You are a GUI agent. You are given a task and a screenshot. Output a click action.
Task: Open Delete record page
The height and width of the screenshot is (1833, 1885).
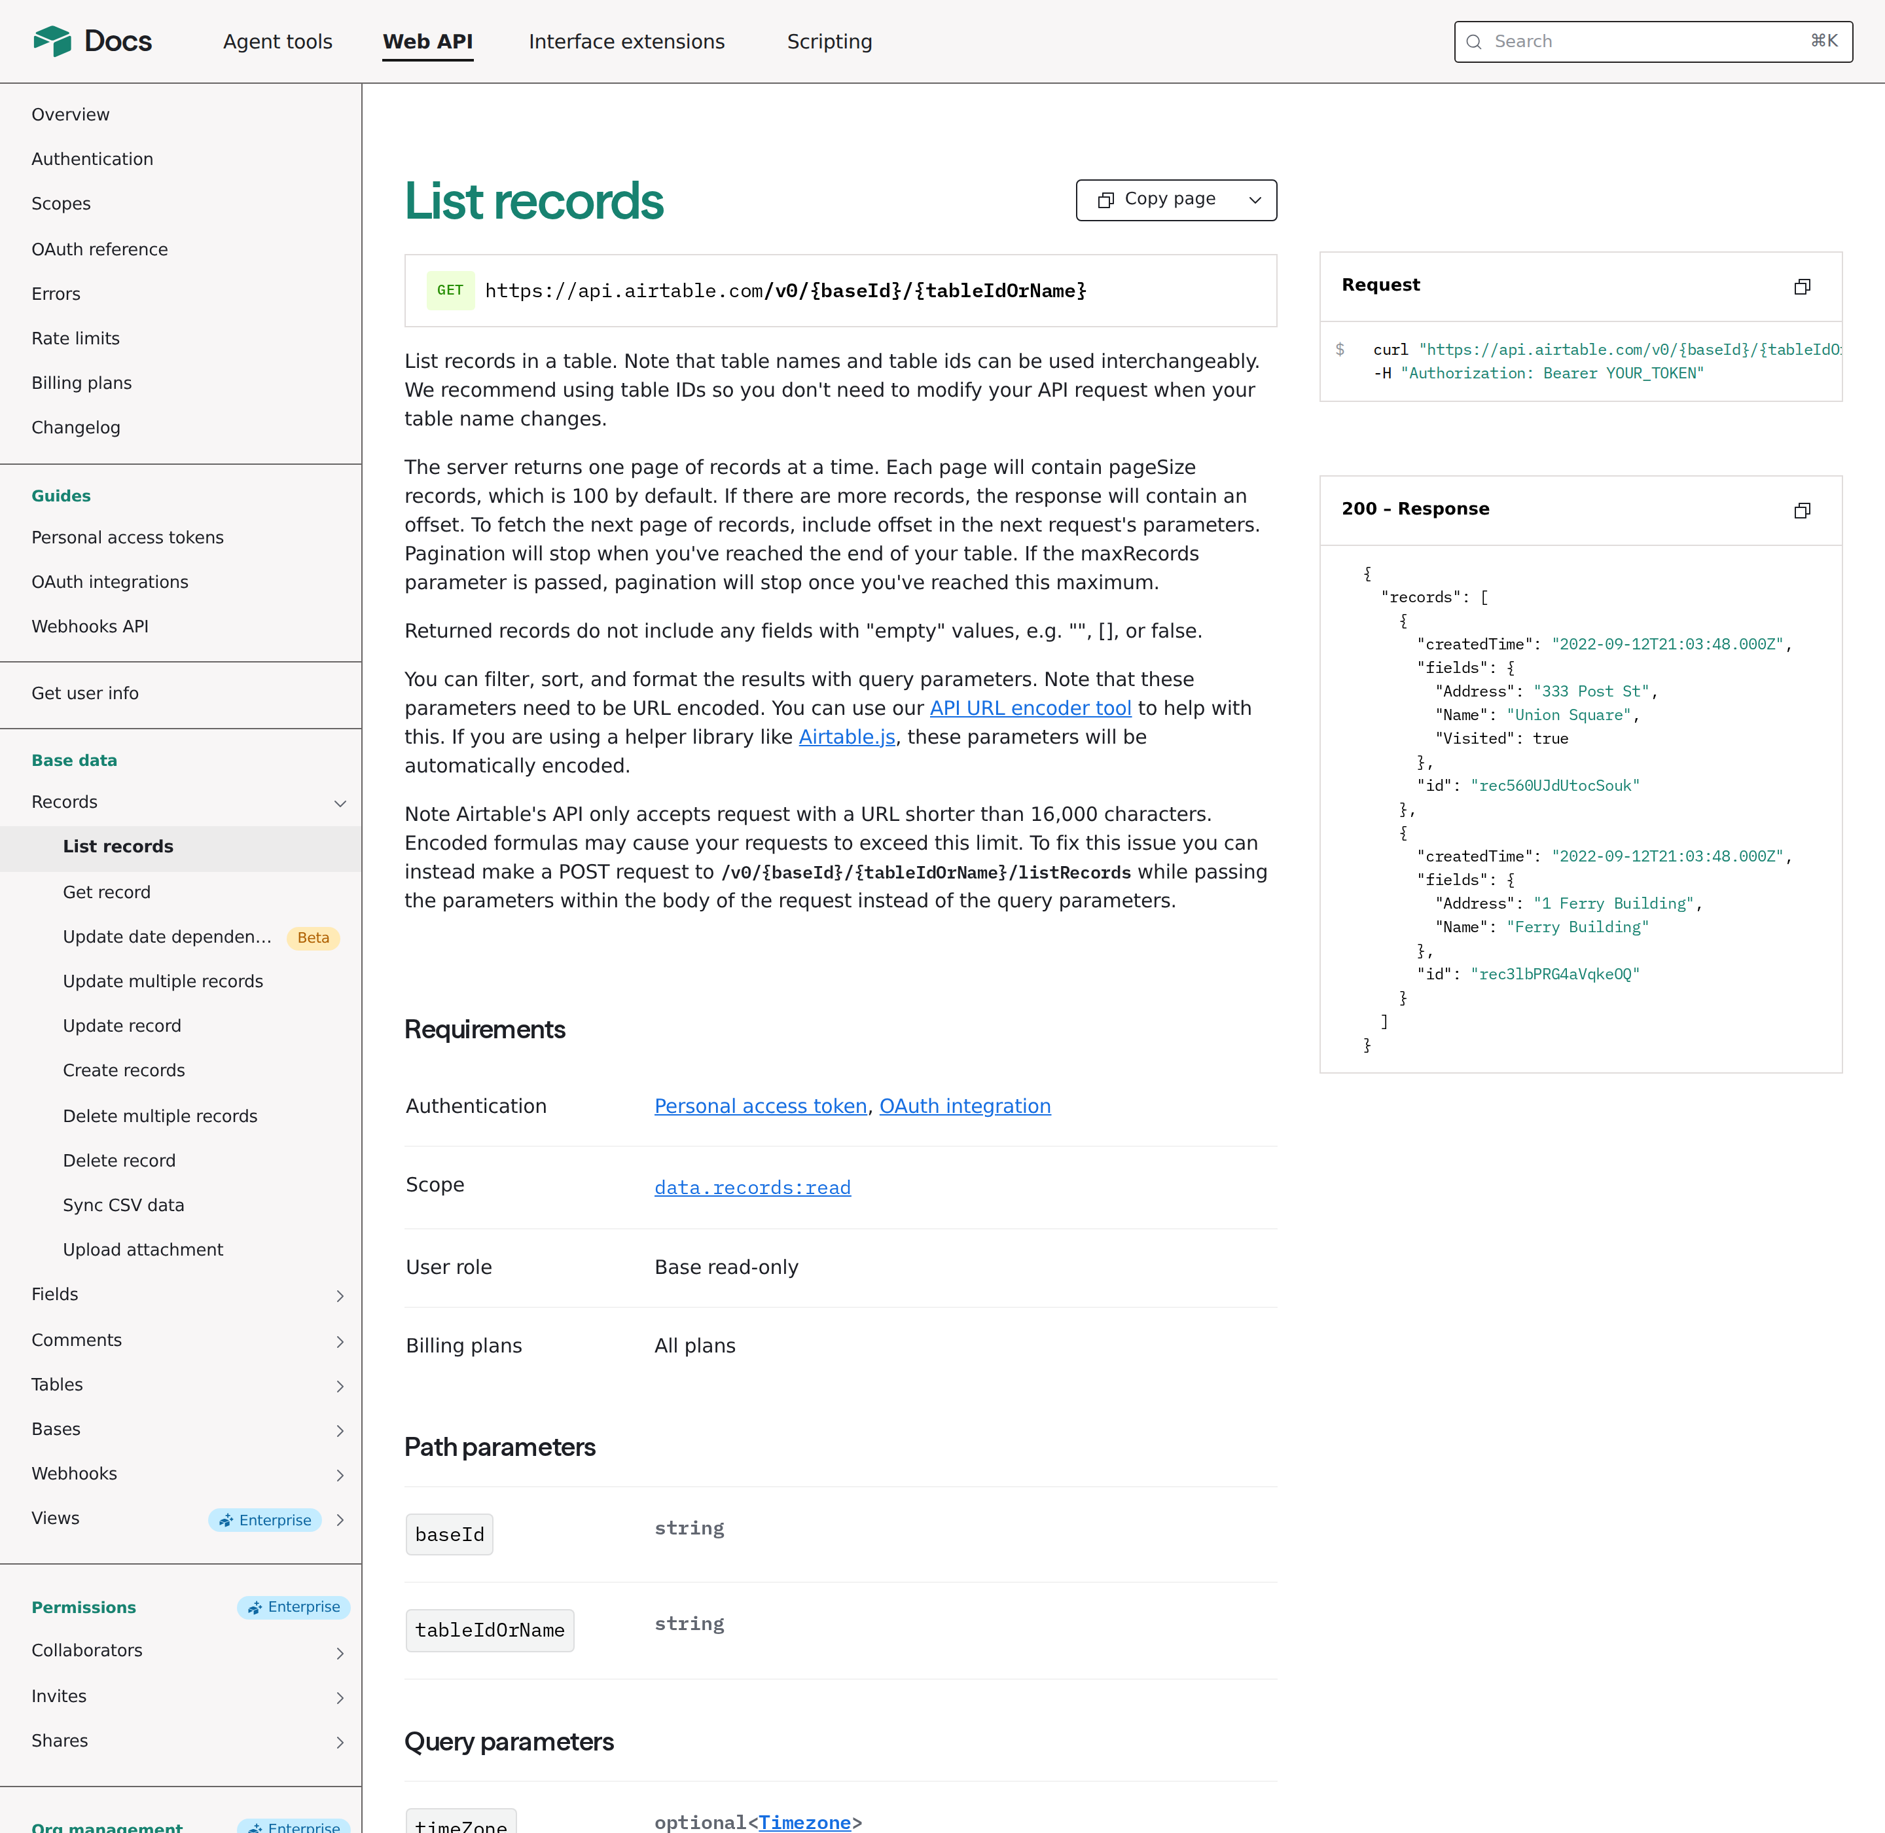click(x=119, y=1160)
